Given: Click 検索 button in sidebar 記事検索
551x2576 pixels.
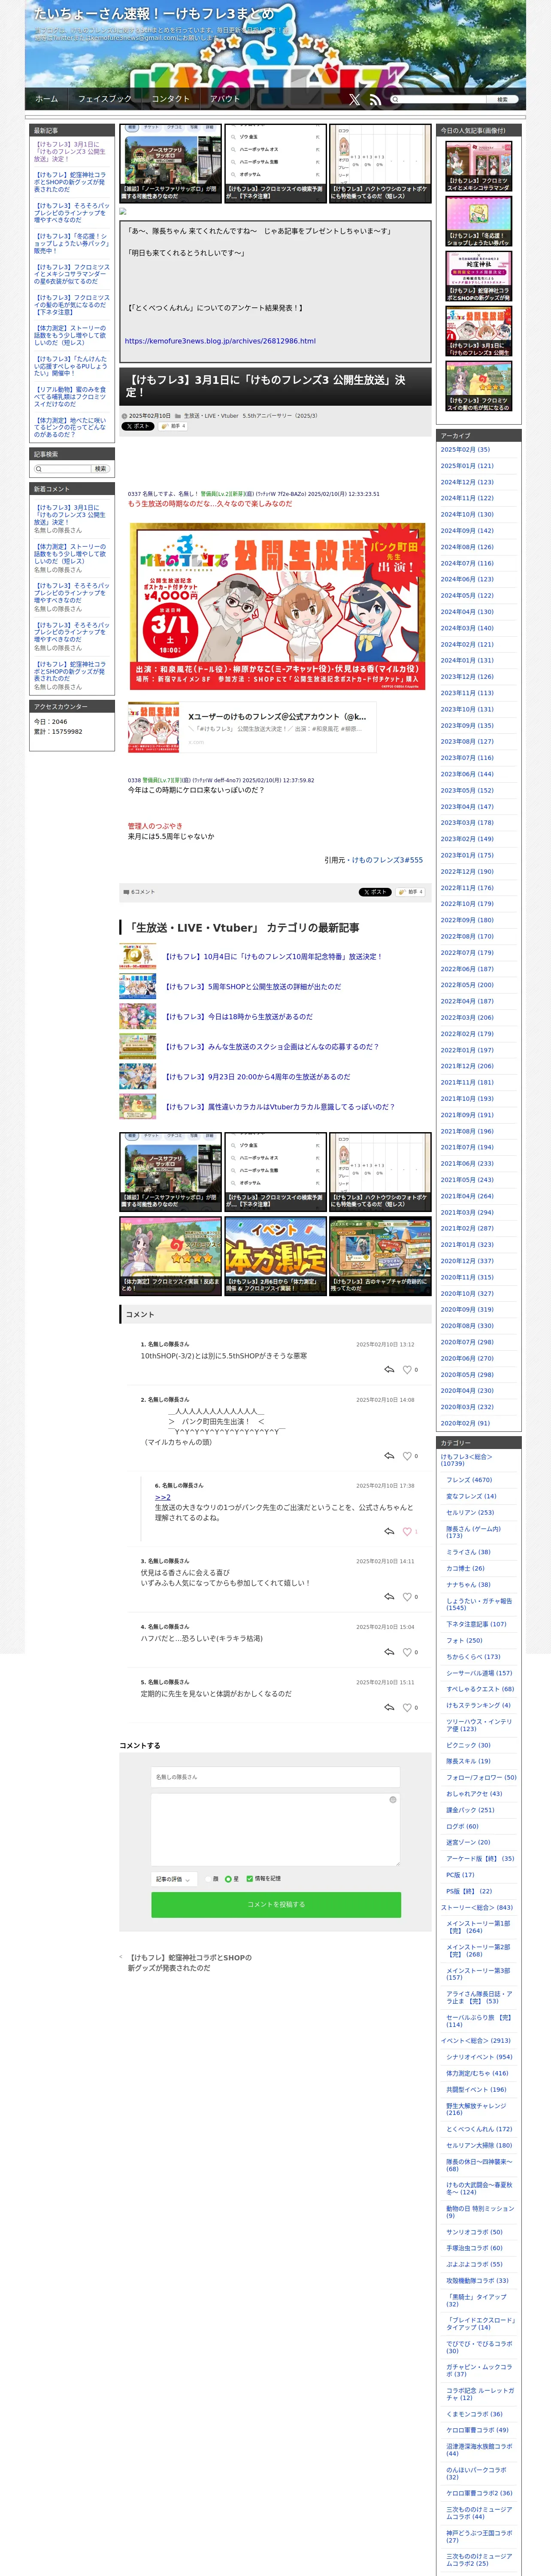Looking at the screenshot, I should coord(99,468).
